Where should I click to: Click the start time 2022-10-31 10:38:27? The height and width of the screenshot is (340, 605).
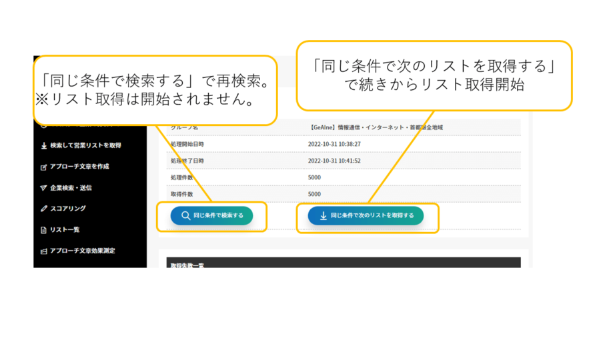click(334, 143)
